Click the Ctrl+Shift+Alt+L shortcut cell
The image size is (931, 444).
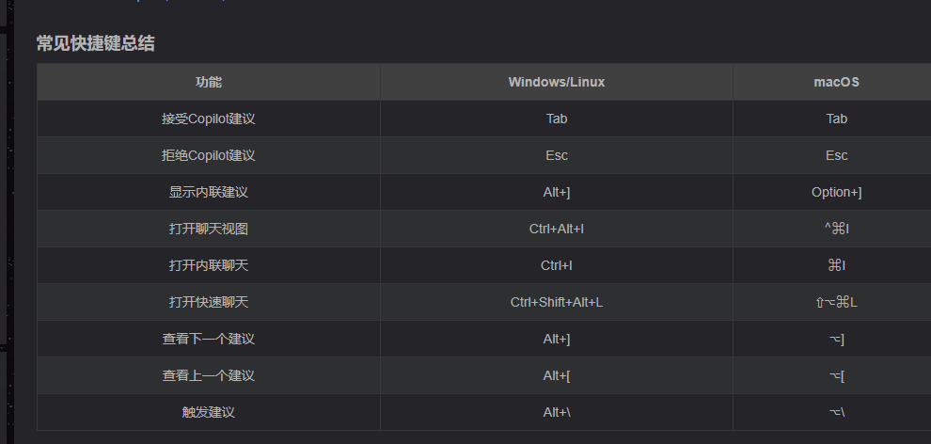tap(557, 302)
